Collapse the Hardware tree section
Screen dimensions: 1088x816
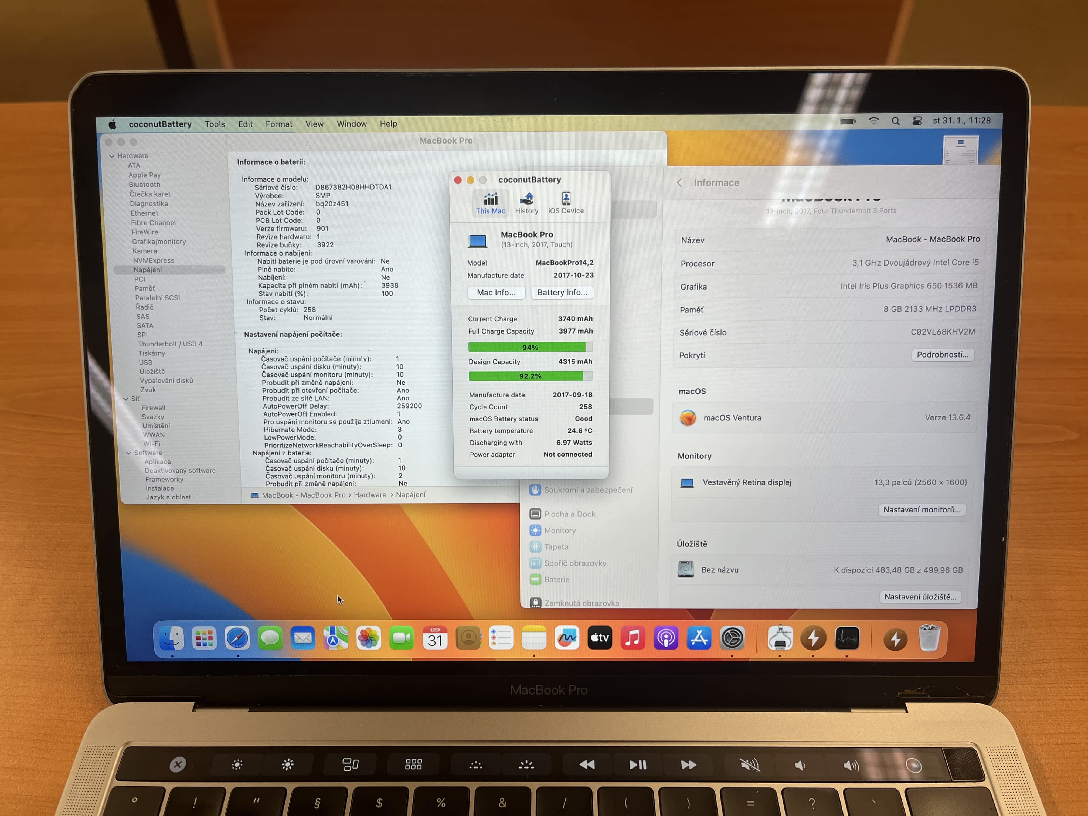point(112,156)
